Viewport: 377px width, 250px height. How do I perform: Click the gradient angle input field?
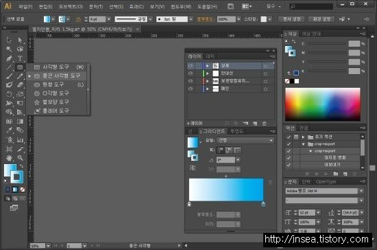pos(226,159)
